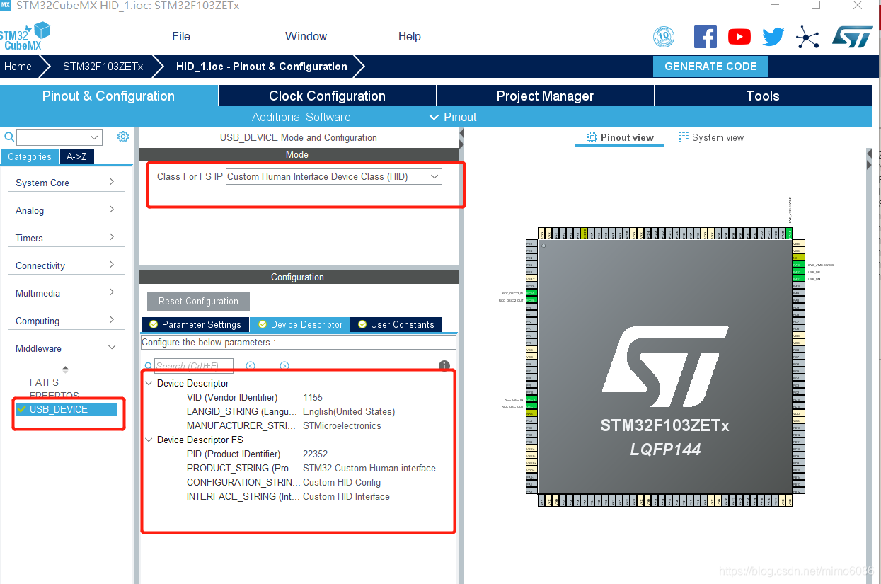The width and height of the screenshot is (881, 584).
Task: Open Additional Software menu
Action: click(x=301, y=117)
